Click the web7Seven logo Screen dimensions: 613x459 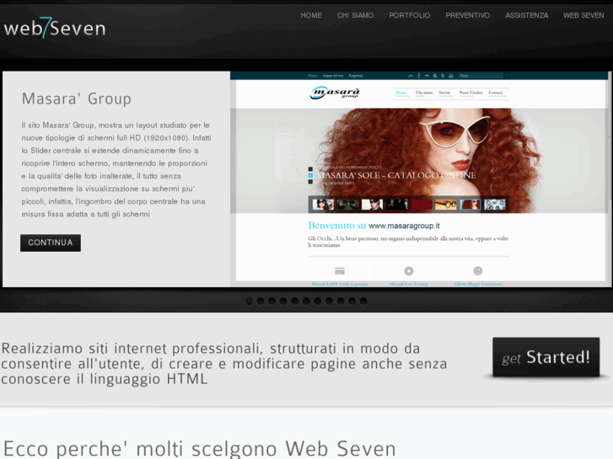55,28
